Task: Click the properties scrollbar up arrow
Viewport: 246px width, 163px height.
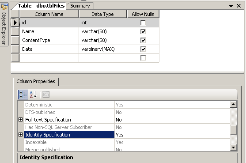Action: [234, 104]
